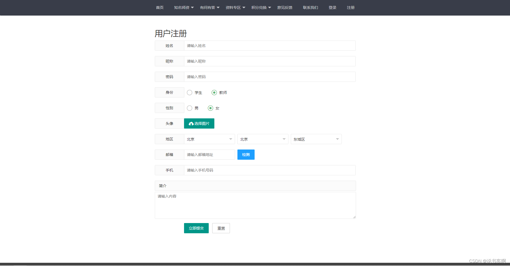
Task: Click the 姓名 field label
Action: point(170,46)
